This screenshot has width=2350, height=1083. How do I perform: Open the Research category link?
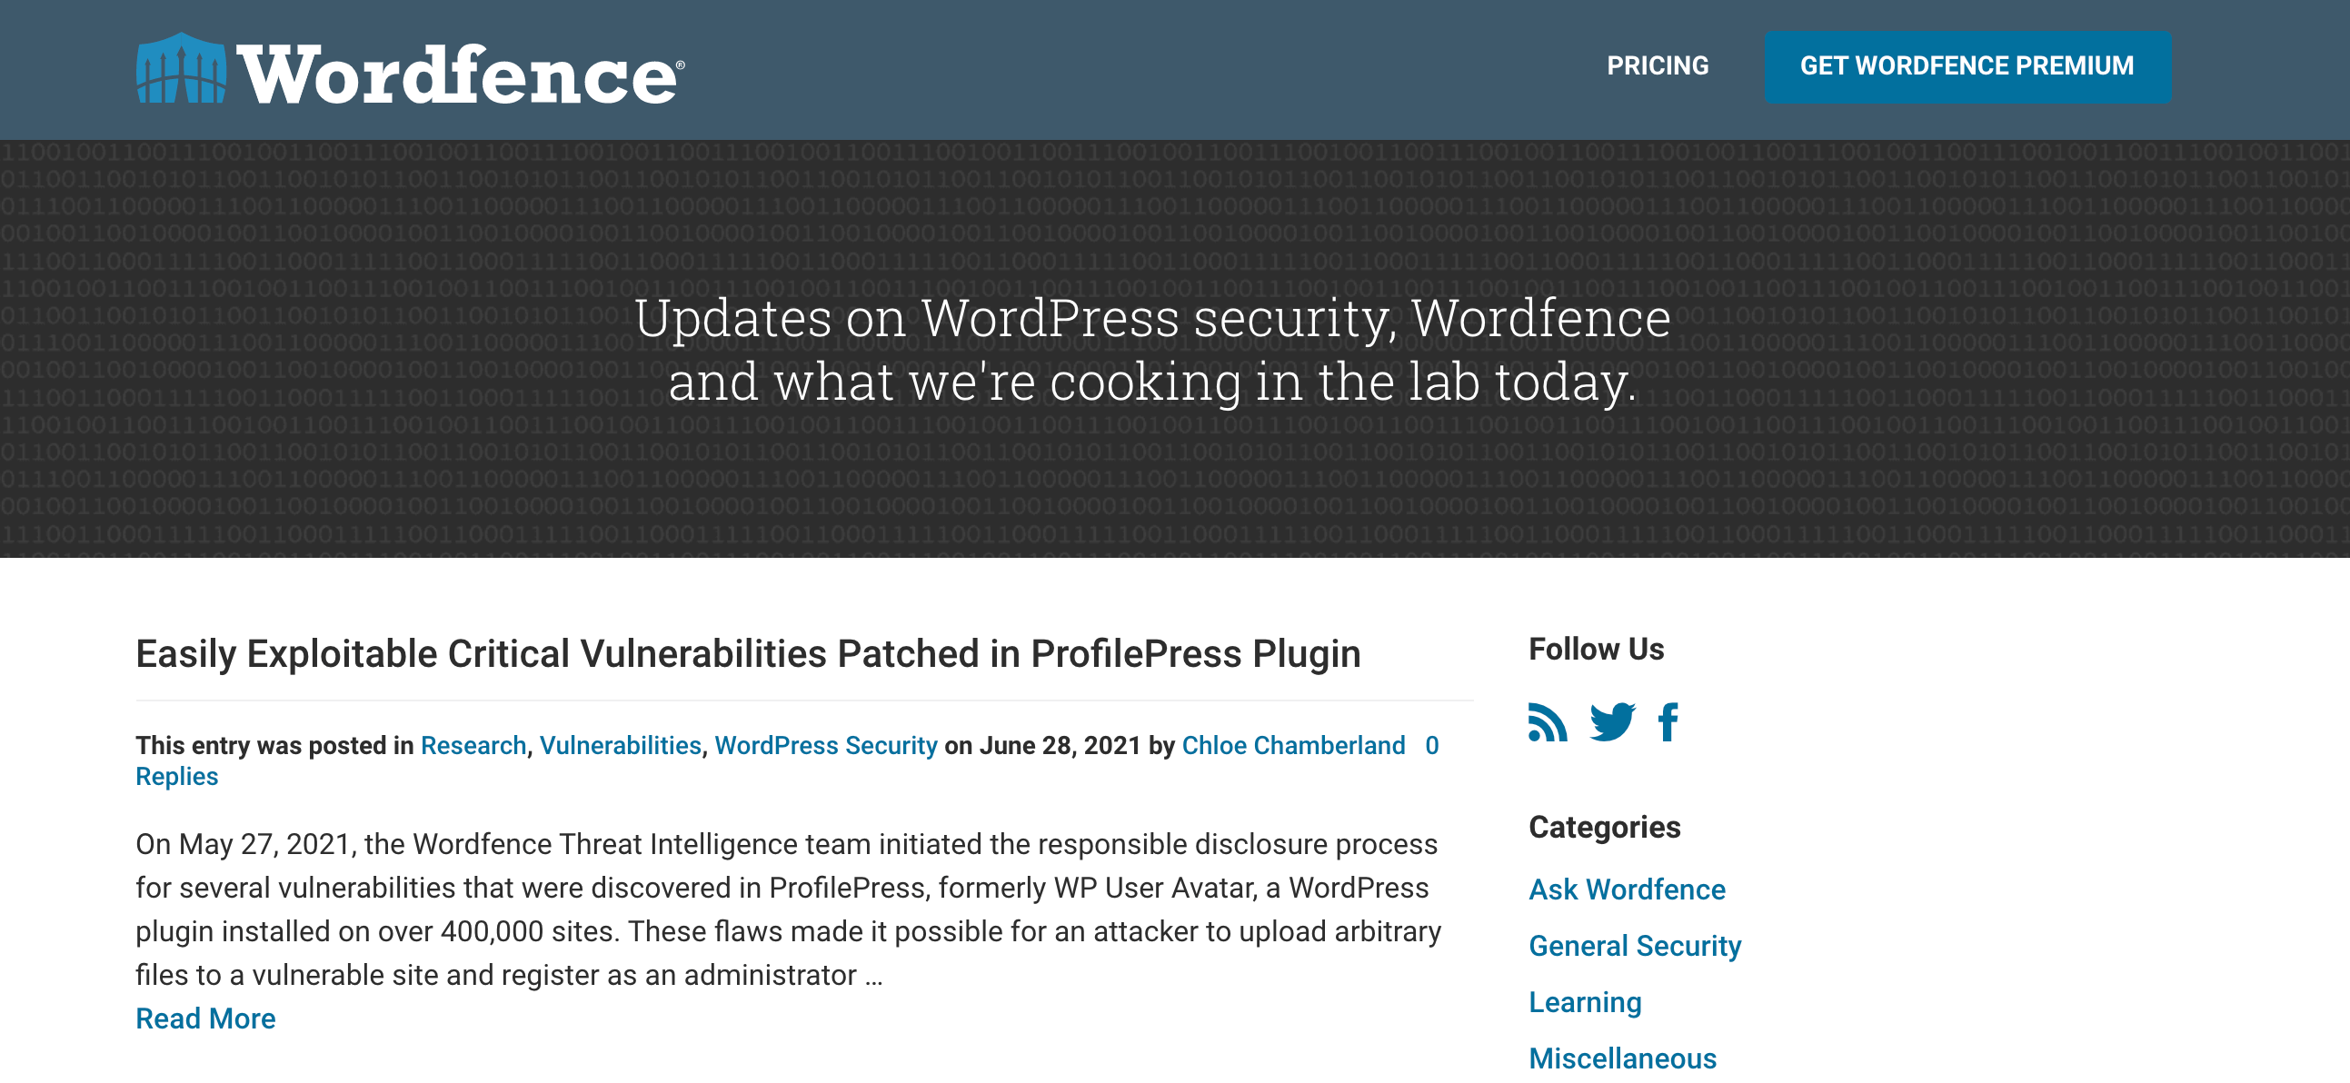coord(471,744)
